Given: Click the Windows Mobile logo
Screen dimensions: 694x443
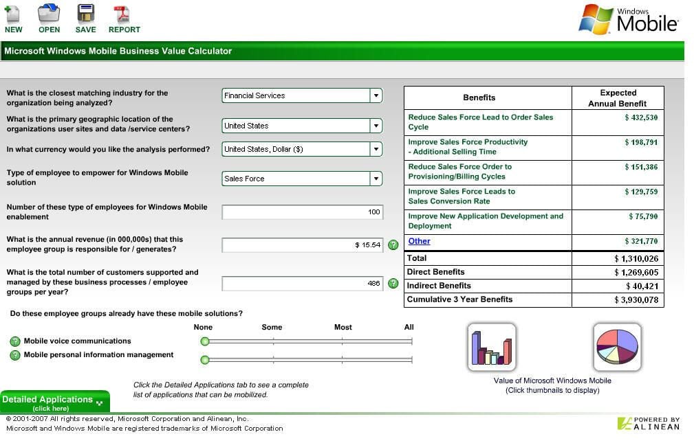Looking at the screenshot, I should coord(628,20).
